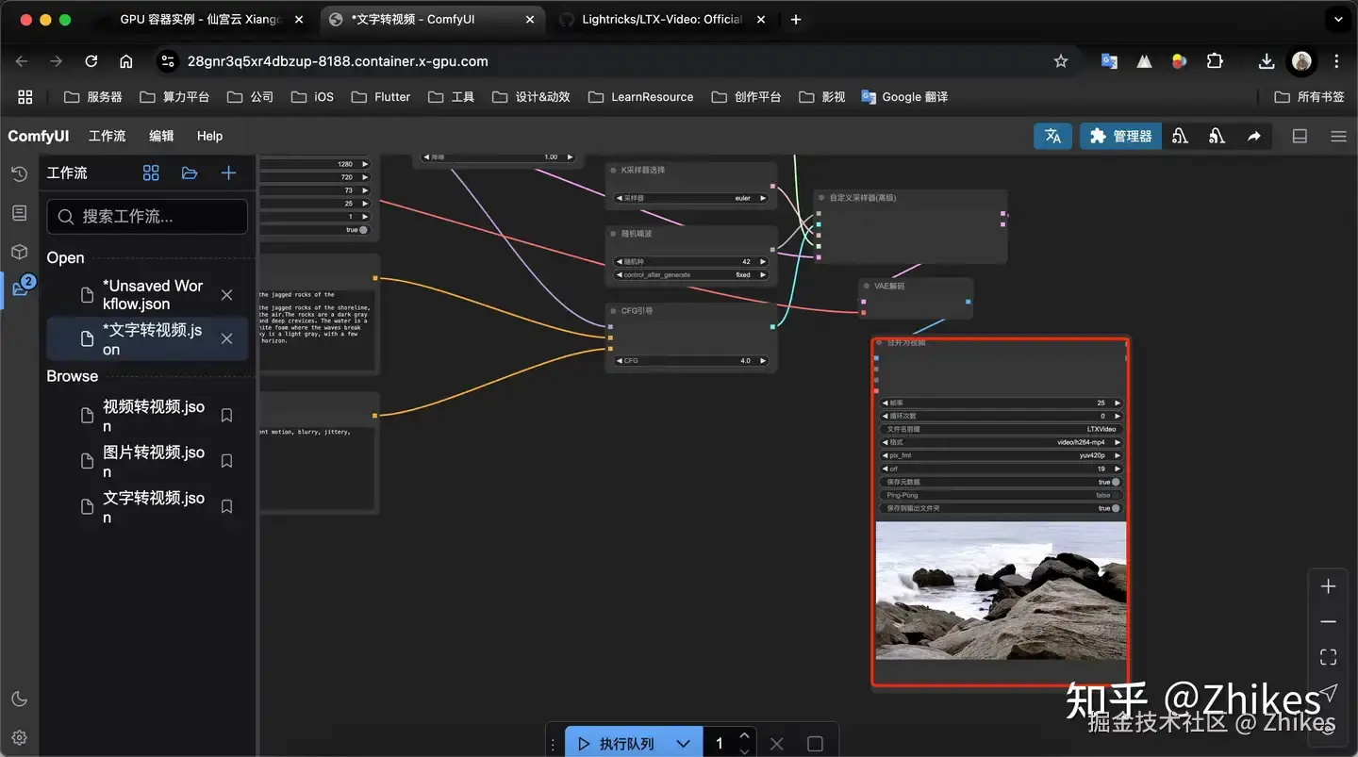Click the 执行队列 run button
Image resolution: width=1358 pixels, height=757 pixels.
617,744
